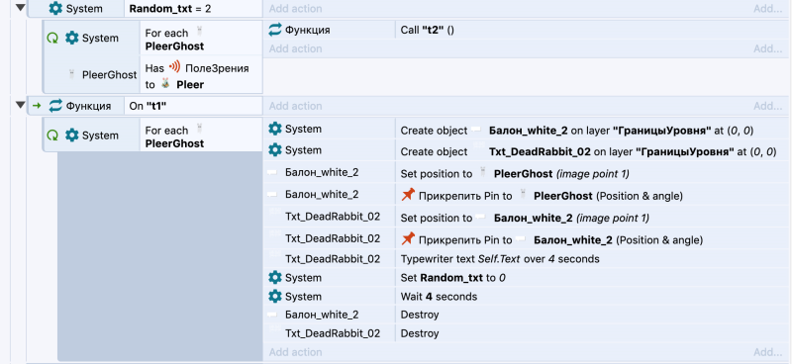This screenshot has height=364, width=792.
Task: Collapse the Random_txt = 2 event block
Action: coord(20,8)
